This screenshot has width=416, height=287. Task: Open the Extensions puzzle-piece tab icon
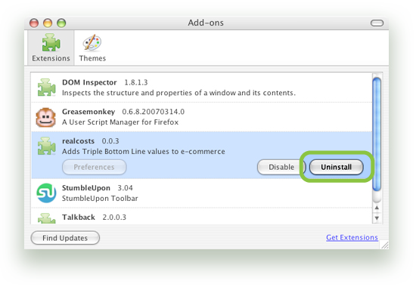pyautogui.click(x=51, y=42)
